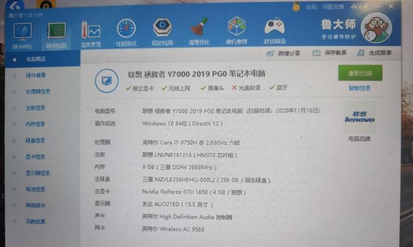Click the 电脑型号 field label
Screen dimensions: 413x247
tap(105, 111)
